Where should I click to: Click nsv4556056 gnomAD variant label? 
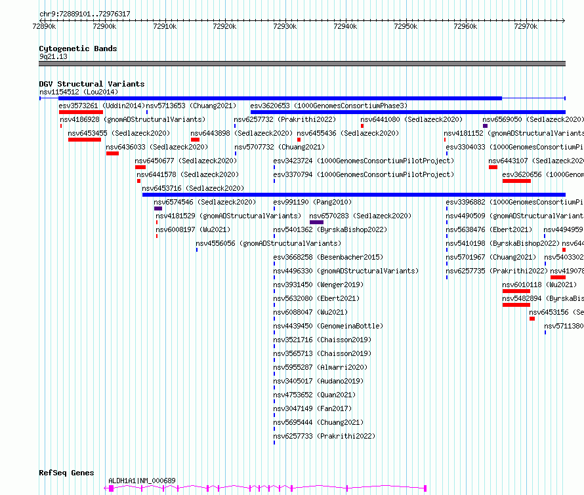coord(268,243)
